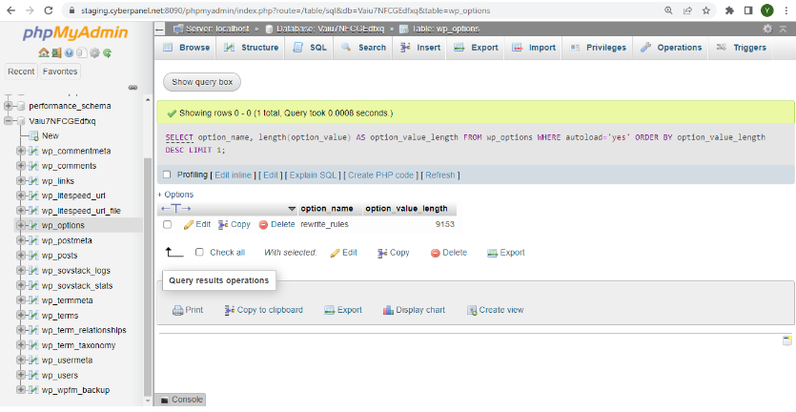796x412 pixels.
Task: Click the Display chart bar icon
Action: 388,310
